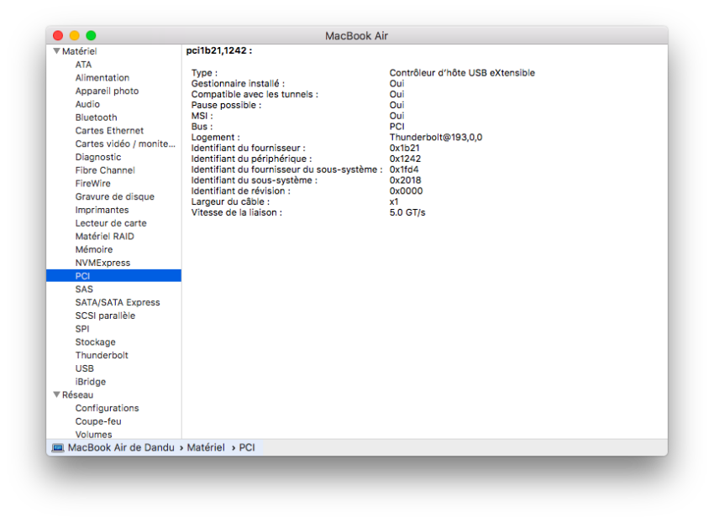The height and width of the screenshot is (522, 714).
Task: Click device ID value 0x1242
Action: [x=405, y=159]
